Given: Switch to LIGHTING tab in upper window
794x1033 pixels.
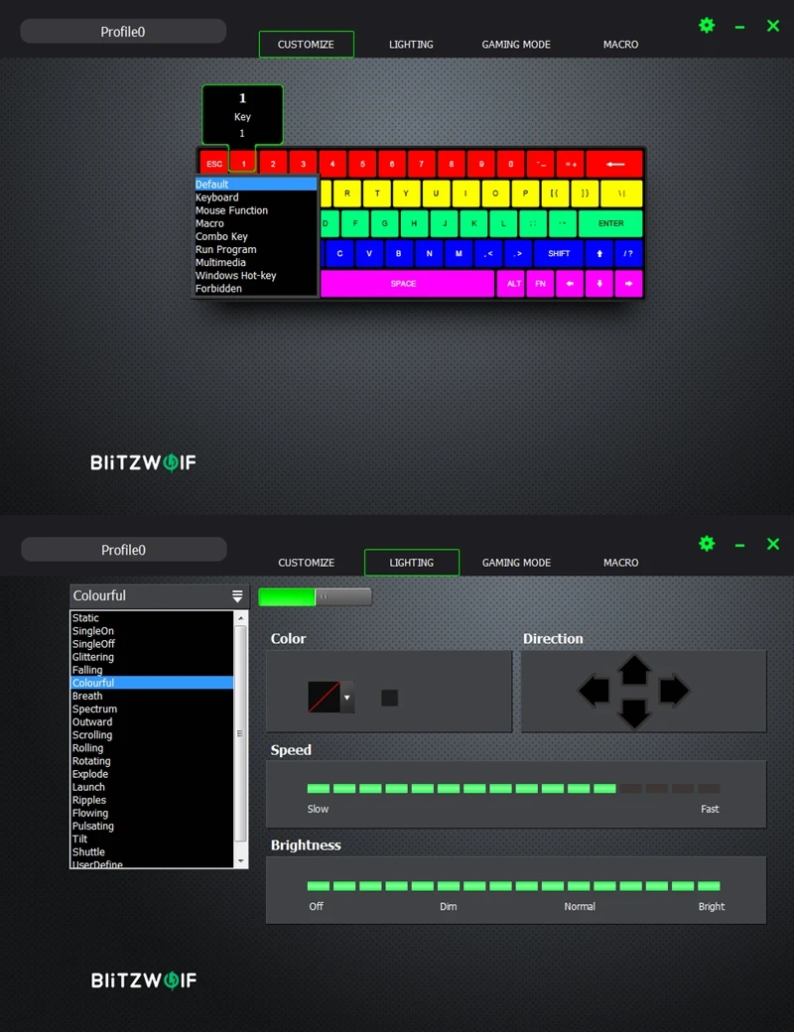Looking at the screenshot, I should 411,44.
